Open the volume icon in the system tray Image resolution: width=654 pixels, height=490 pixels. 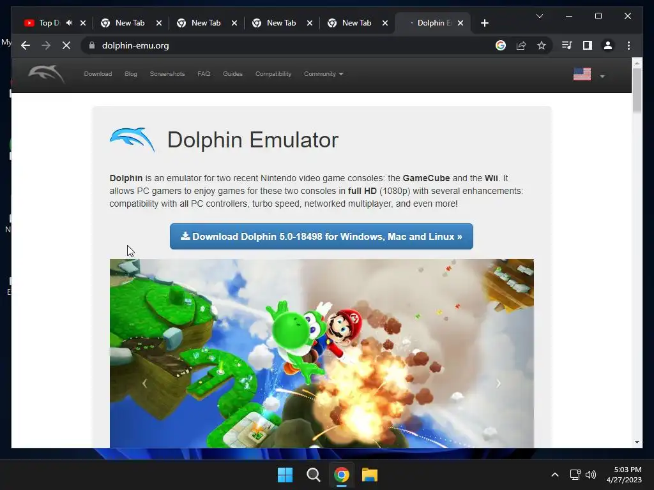[591, 475]
